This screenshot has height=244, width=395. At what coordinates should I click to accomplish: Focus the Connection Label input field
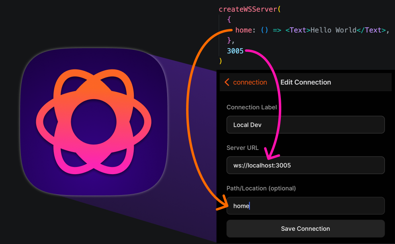tap(305, 125)
